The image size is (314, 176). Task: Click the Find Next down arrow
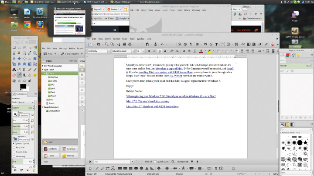tap(192, 162)
